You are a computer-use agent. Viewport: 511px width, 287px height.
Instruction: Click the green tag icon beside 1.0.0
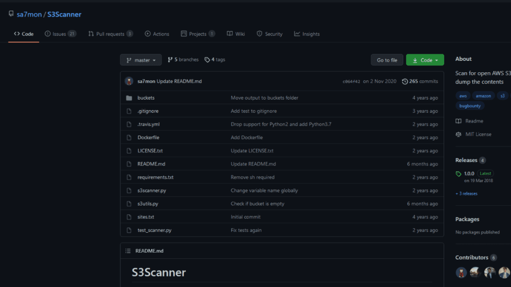coord(459,174)
